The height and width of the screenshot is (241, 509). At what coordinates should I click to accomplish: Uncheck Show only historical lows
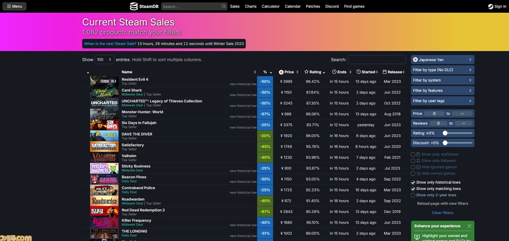point(413,183)
